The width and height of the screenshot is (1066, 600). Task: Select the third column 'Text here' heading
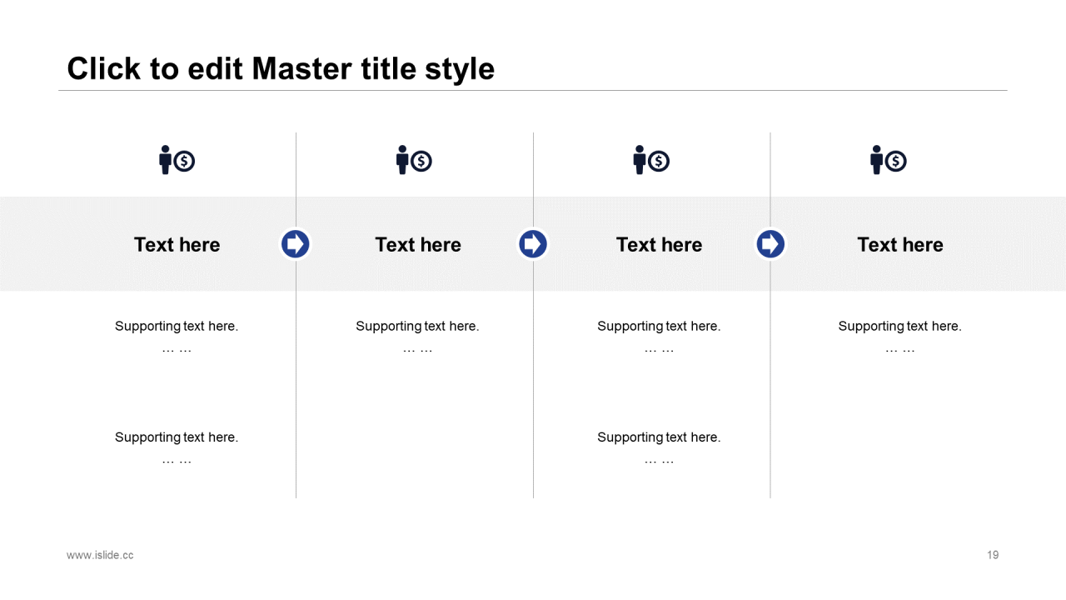pos(659,244)
